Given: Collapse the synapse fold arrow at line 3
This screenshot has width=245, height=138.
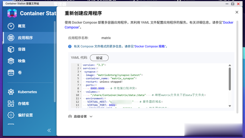Looking at the screenshot, I should [x=80, y=71].
